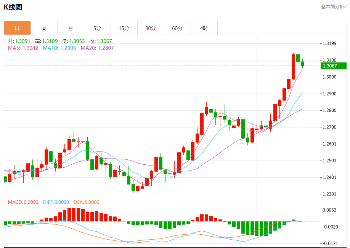350x248 pixels.
Task: Click the 1.2900 price axis label
Action: [330, 94]
